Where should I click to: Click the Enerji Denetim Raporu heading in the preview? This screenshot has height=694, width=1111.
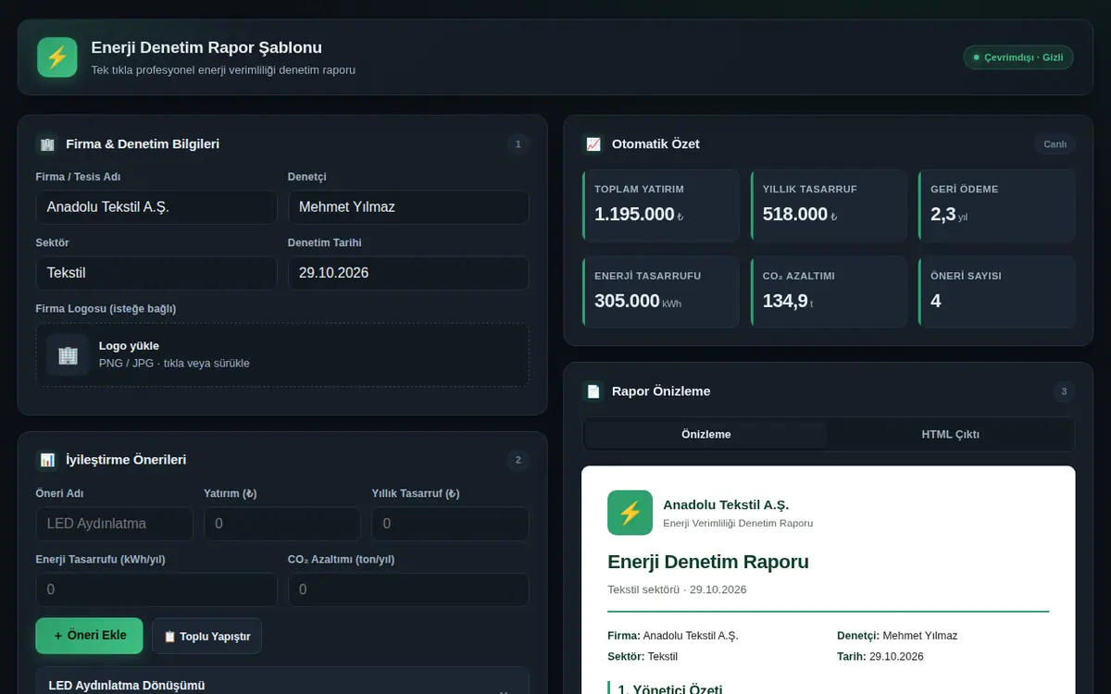[x=708, y=562]
